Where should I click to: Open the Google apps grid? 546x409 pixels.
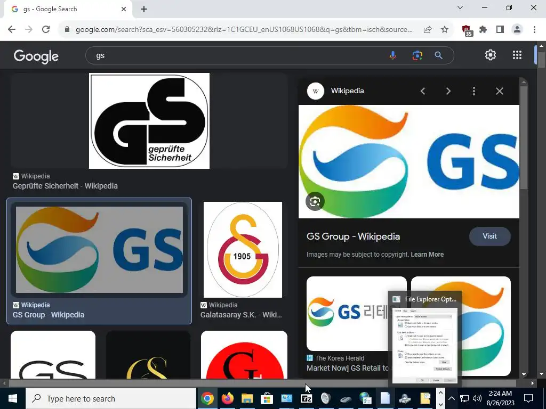(x=517, y=55)
